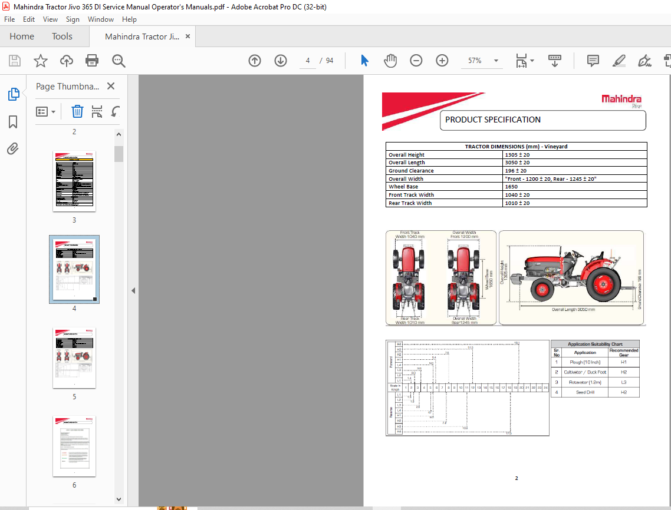Go to the previous page arrow
This screenshot has width=671, height=510.
pos(255,61)
